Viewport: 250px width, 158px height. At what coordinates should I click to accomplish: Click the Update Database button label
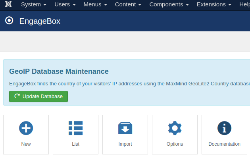click(x=42, y=96)
